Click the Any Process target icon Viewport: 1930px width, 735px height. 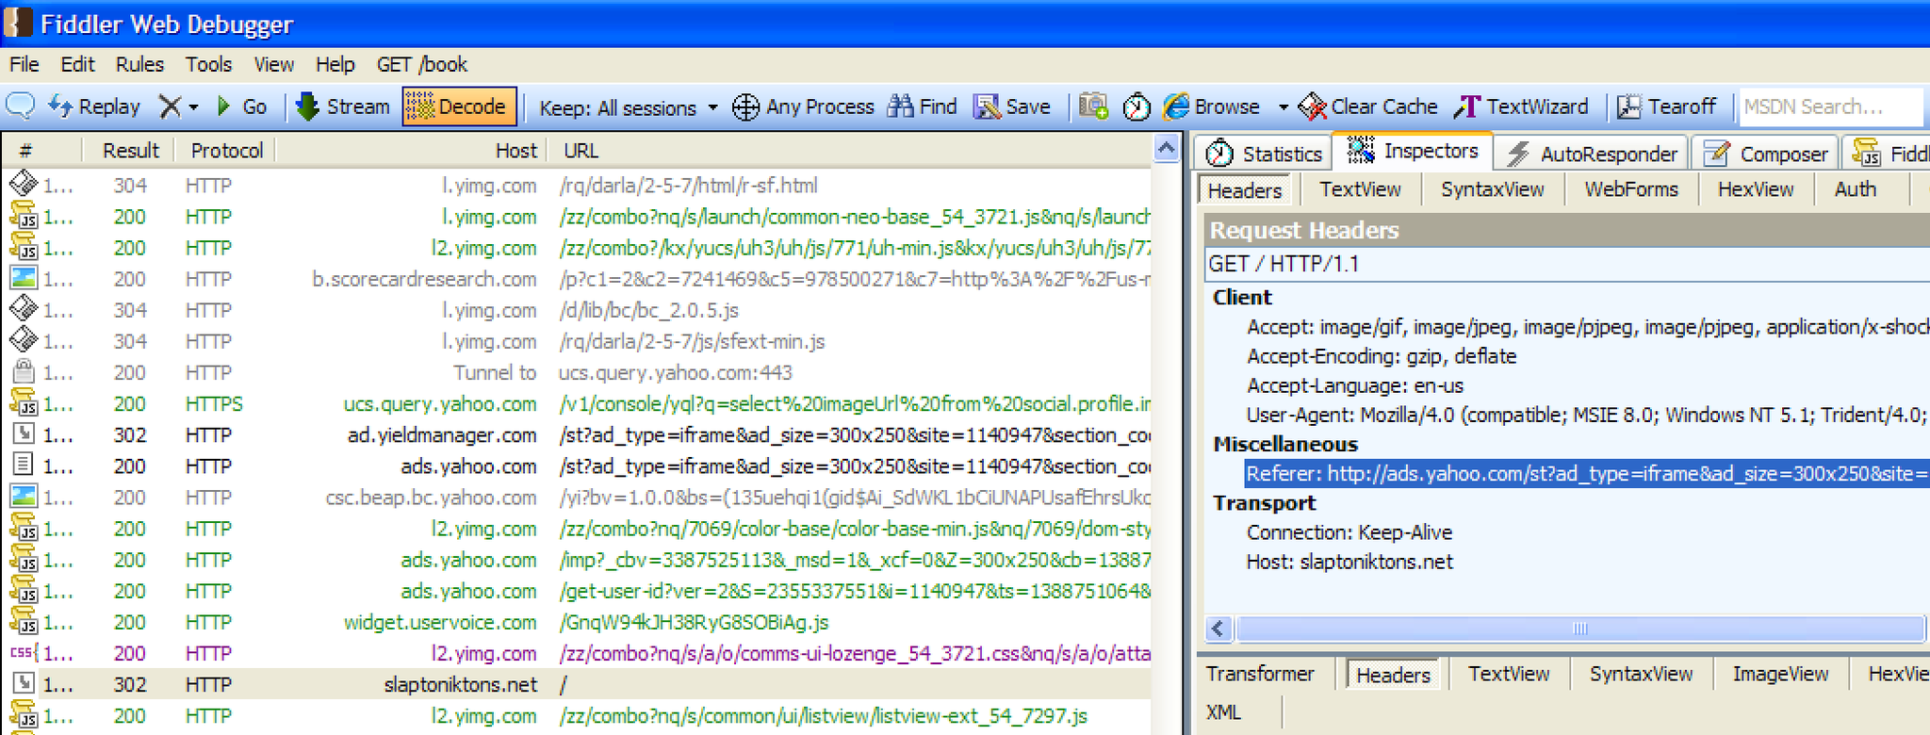pos(745,107)
